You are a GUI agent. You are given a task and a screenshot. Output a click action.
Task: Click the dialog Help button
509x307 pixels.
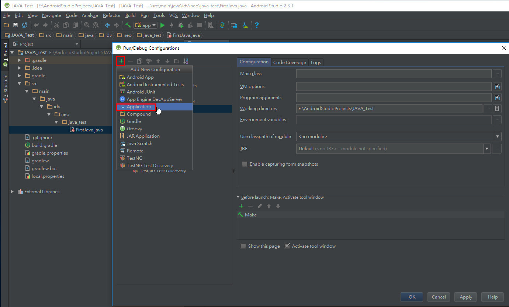[x=493, y=297]
